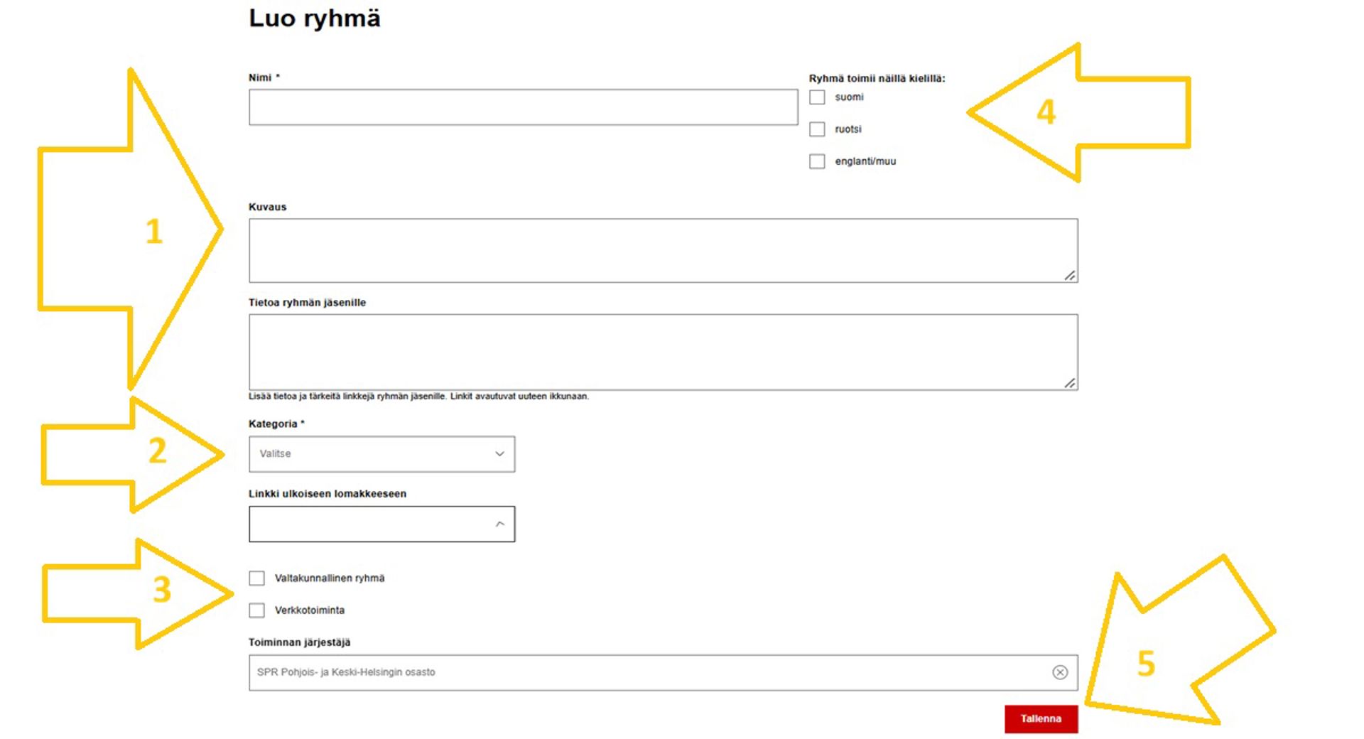The image size is (1364, 739).
Task: Click the up chevron in the Linkki ulkoiseen lomakkeeseen field
Action: [x=499, y=524]
